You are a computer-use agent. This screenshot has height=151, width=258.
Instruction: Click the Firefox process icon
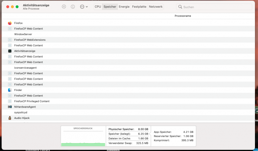point(10,23)
